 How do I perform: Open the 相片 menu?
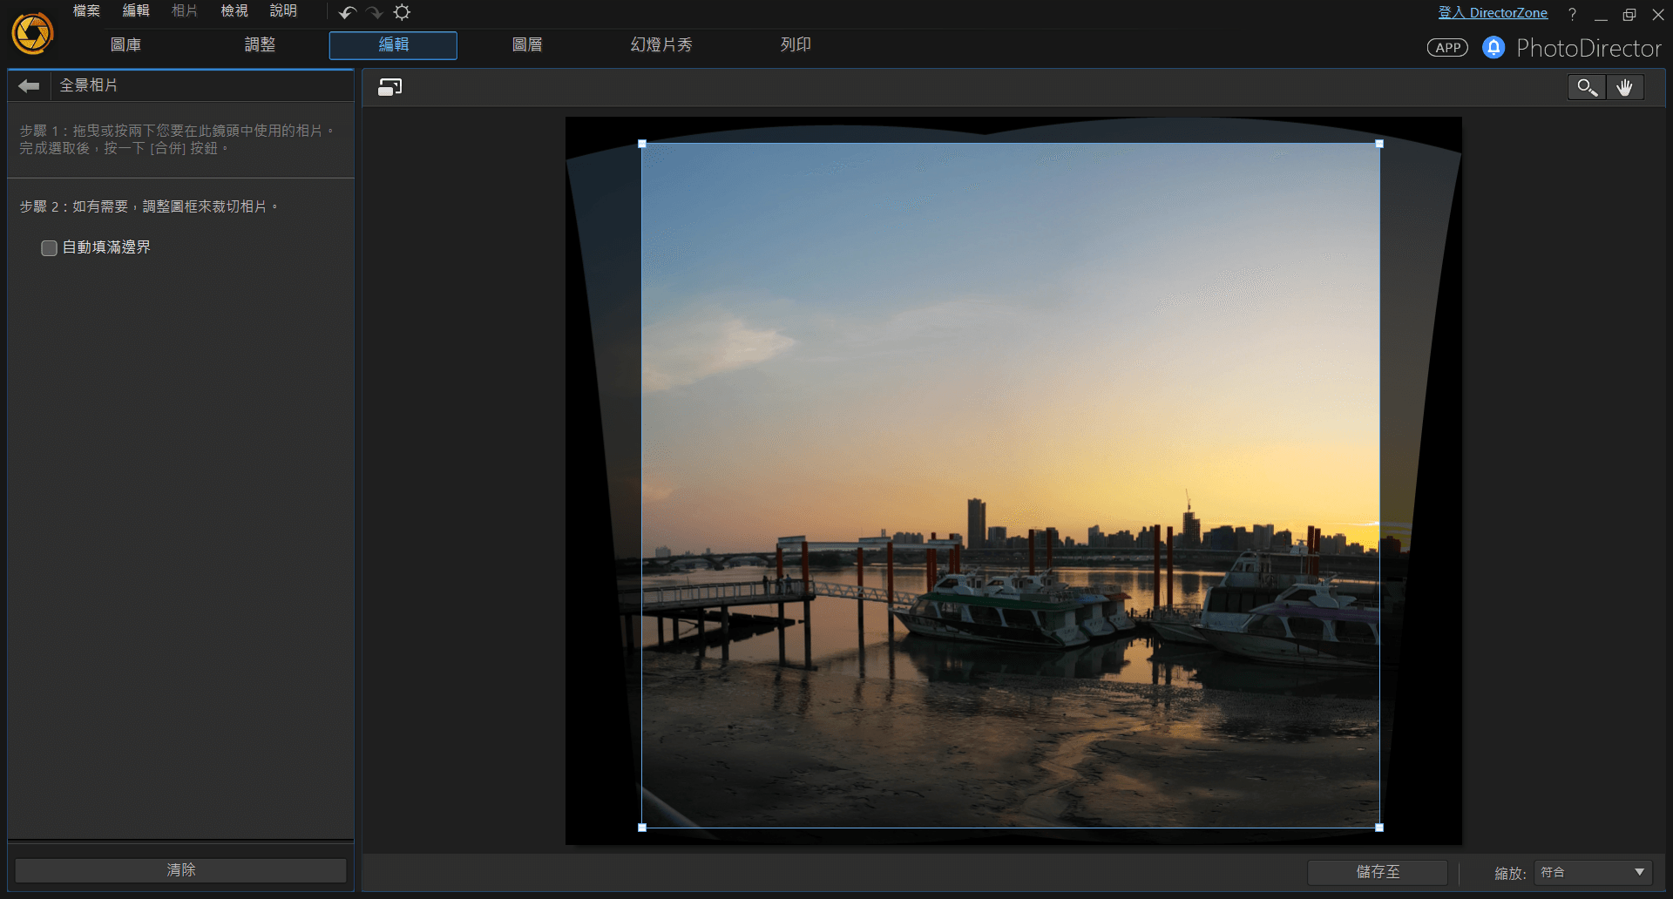[185, 11]
